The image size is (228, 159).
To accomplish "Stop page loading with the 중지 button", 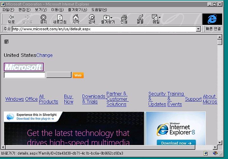I will pyautogui.click(x=43, y=19).
